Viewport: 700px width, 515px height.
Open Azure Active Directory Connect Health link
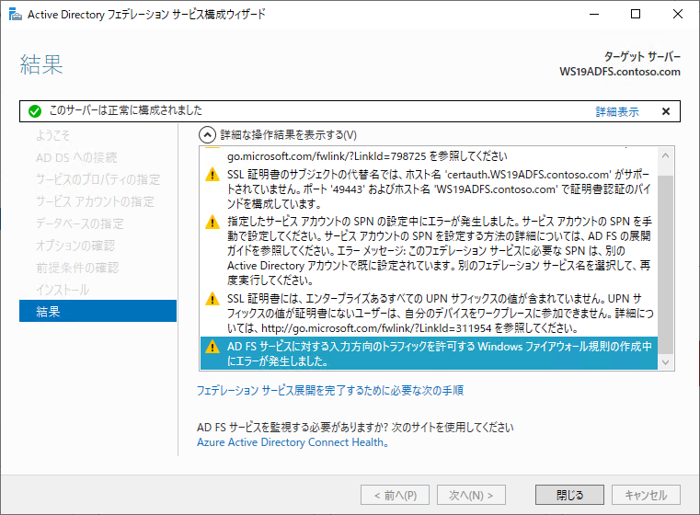[293, 442]
